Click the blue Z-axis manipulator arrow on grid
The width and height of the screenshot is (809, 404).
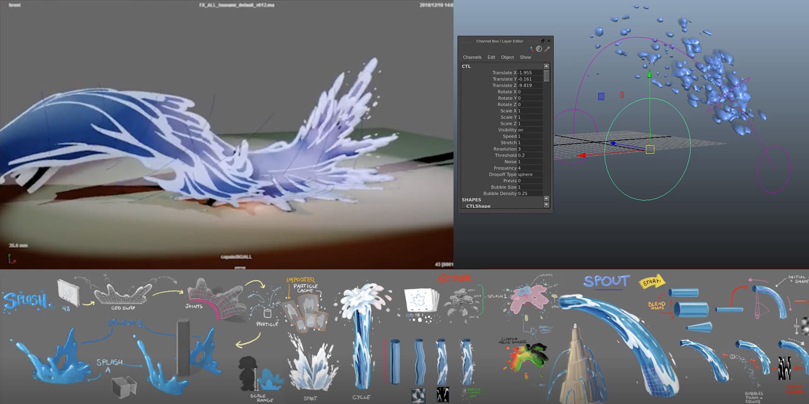coord(613,143)
